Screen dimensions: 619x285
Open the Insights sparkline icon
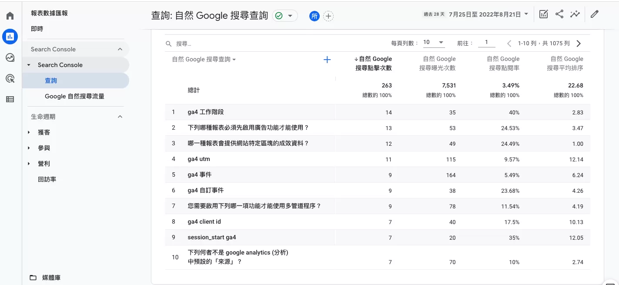[575, 14]
